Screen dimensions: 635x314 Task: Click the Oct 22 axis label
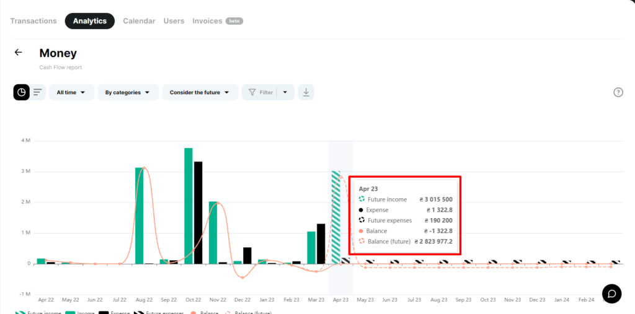(193, 300)
